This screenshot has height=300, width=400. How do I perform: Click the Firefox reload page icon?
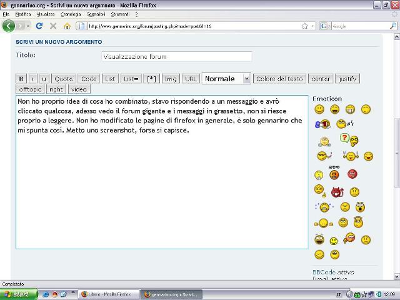39,26
